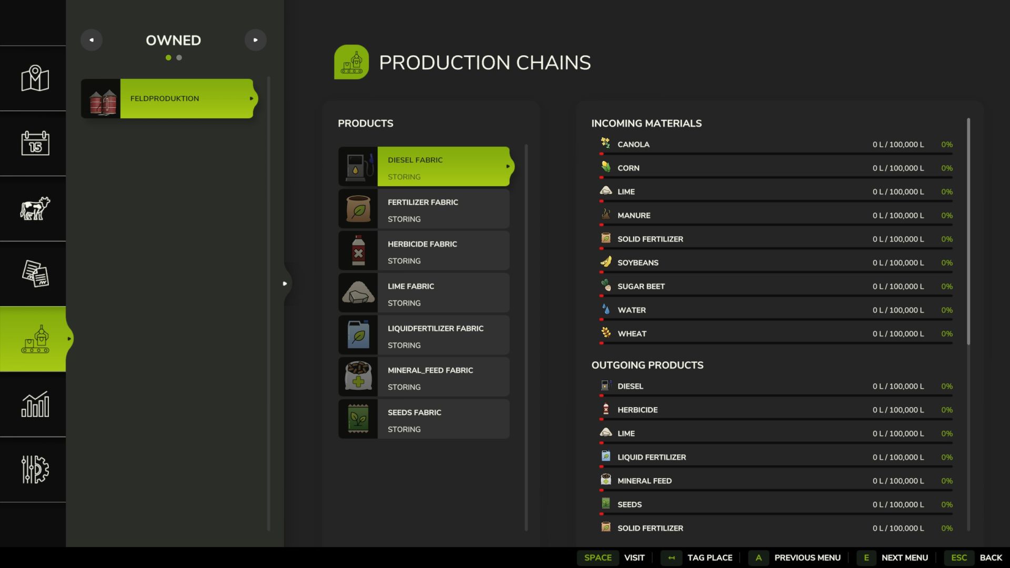Image resolution: width=1010 pixels, height=568 pixels.
Task: Switch to previous Owned page arrow
Action: tap(92, 40)
